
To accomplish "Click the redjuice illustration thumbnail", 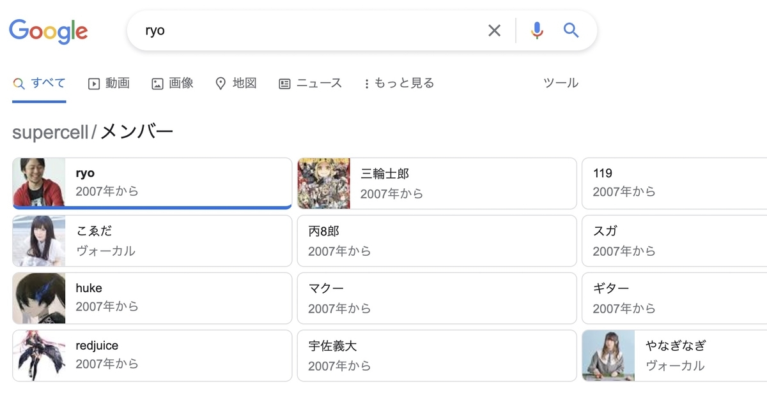I will [x=39, y=355].
